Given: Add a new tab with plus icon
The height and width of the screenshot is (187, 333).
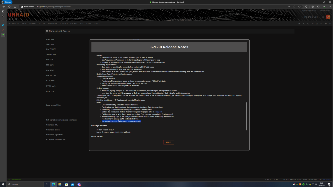Looking at the screenshot, I should tap(3, 40).
